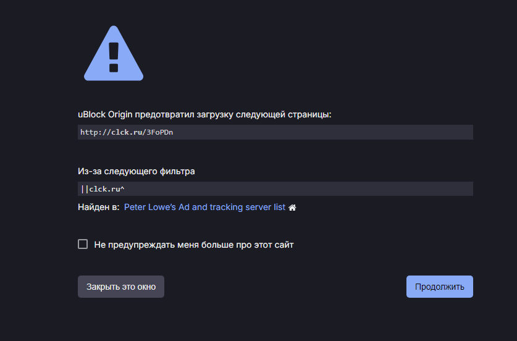Click empty area of filter rule box
This screenshot has width=517, height=341.
296,189
